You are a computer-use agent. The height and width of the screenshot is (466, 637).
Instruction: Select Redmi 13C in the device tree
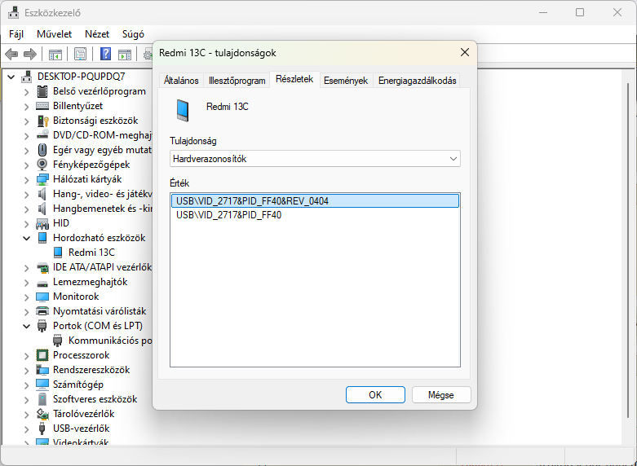pyautogui.click(x=92, y=253)
